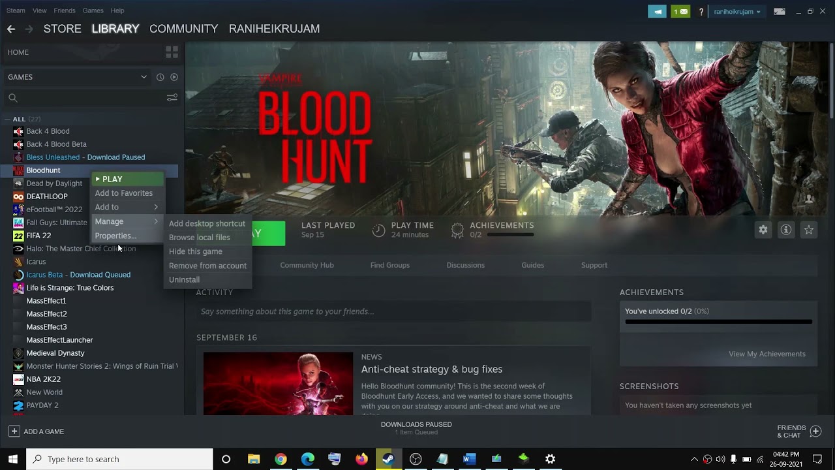Click the Steam announcements megaphone icon
Viewport: 835px width, 470px height.
[x=657, y=12]
